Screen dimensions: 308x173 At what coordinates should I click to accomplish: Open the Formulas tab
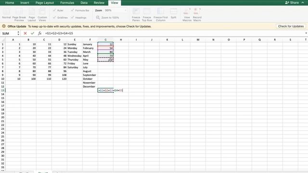pos(67,3)
